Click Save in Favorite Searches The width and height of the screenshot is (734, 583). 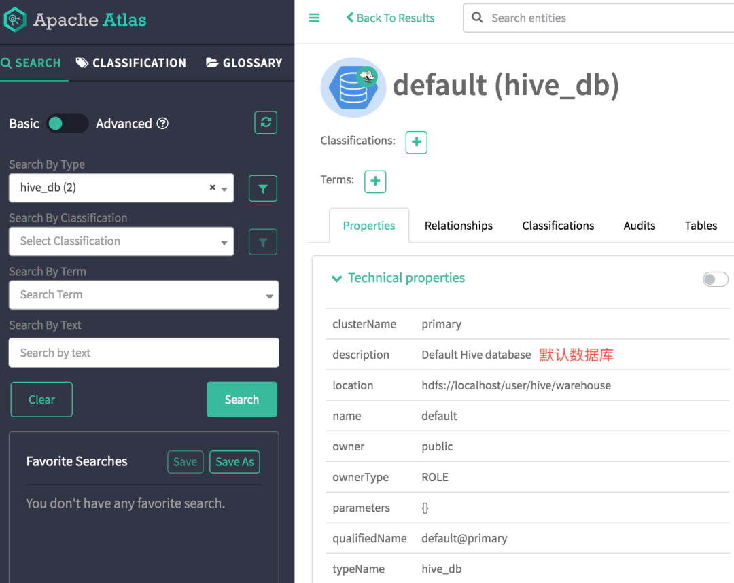(x=186, y=462)
